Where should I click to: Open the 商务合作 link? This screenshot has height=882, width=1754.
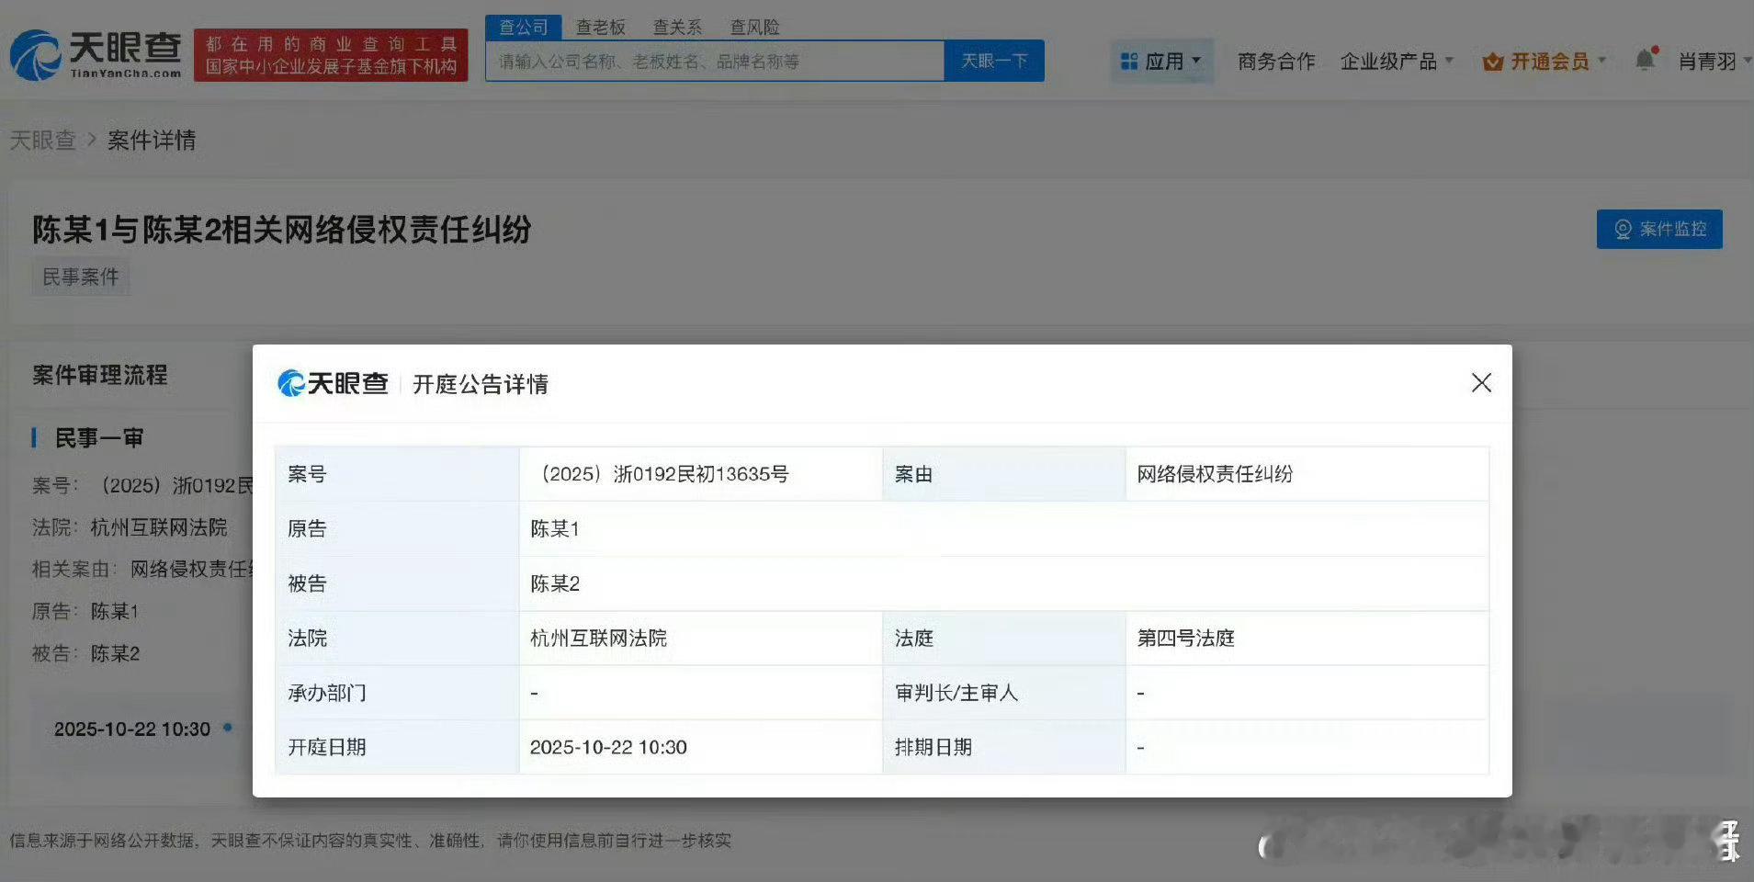pyautogui.click(x=1276, y=62)
